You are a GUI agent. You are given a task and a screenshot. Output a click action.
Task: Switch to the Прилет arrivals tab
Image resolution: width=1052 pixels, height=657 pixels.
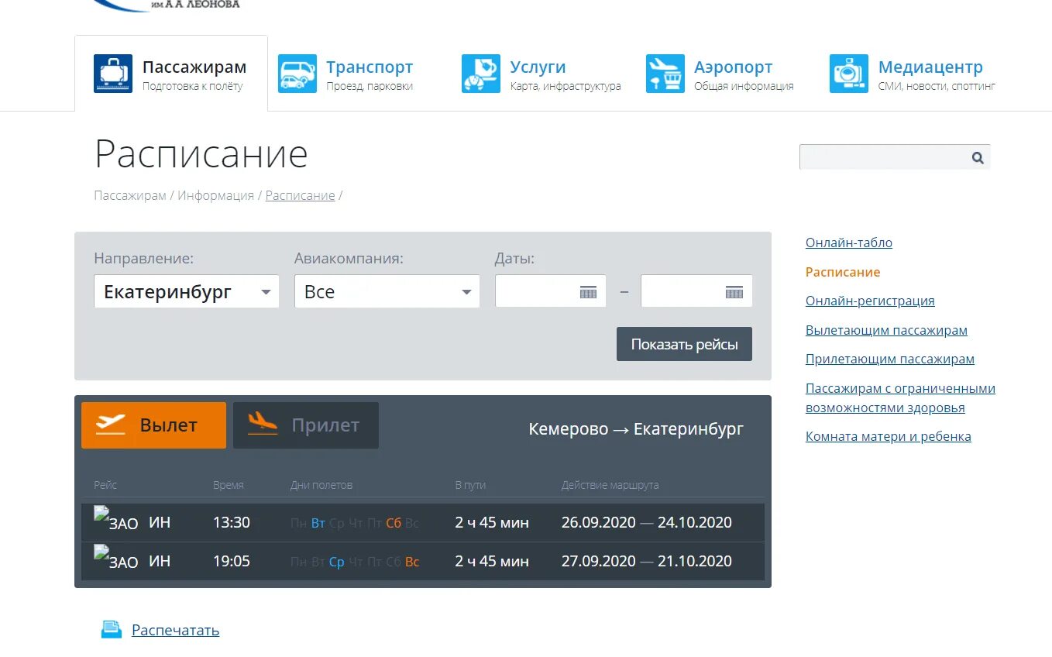pos(306,425)
